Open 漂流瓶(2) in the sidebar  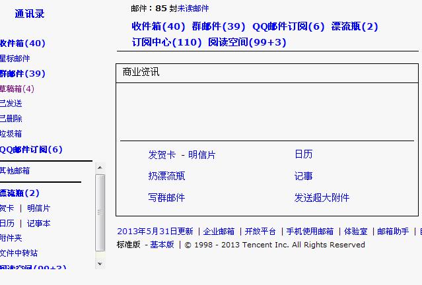tap(20, 193)
